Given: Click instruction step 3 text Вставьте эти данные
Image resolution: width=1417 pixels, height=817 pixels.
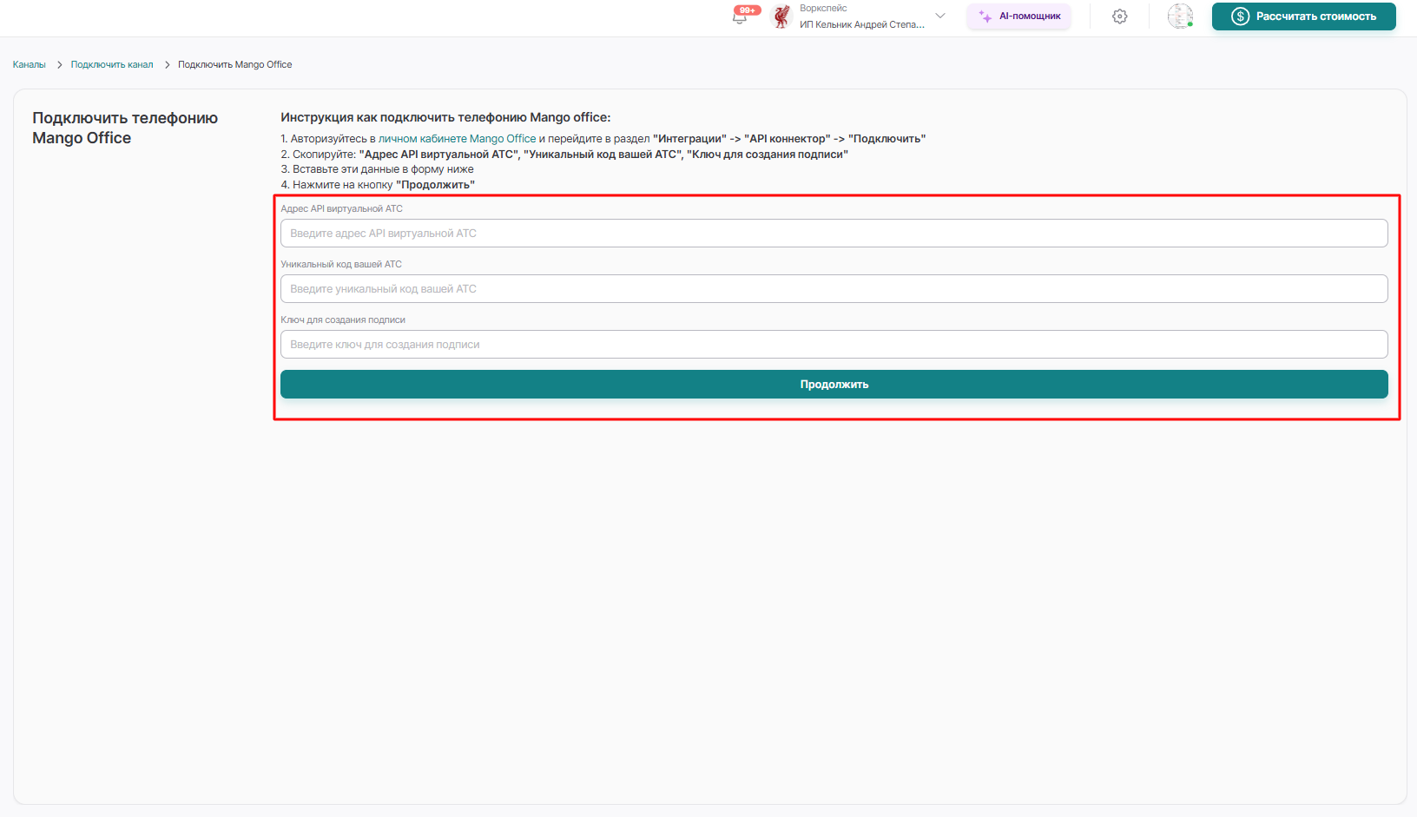Looking at the screenshot, I should [377, 169].
